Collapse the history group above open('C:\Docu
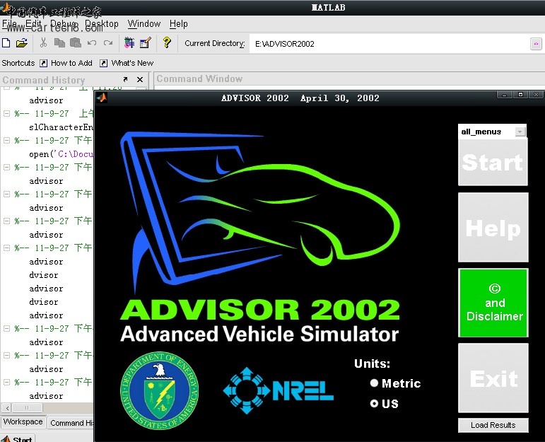Viewport: 545px width, 442px height. tap(6, 140)
